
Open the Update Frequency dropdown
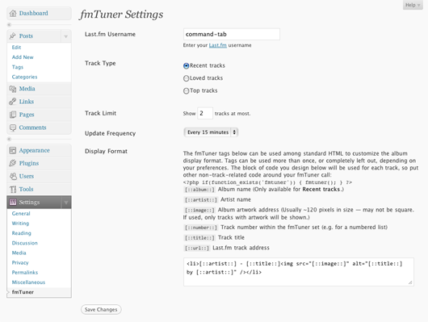point(211,132)
